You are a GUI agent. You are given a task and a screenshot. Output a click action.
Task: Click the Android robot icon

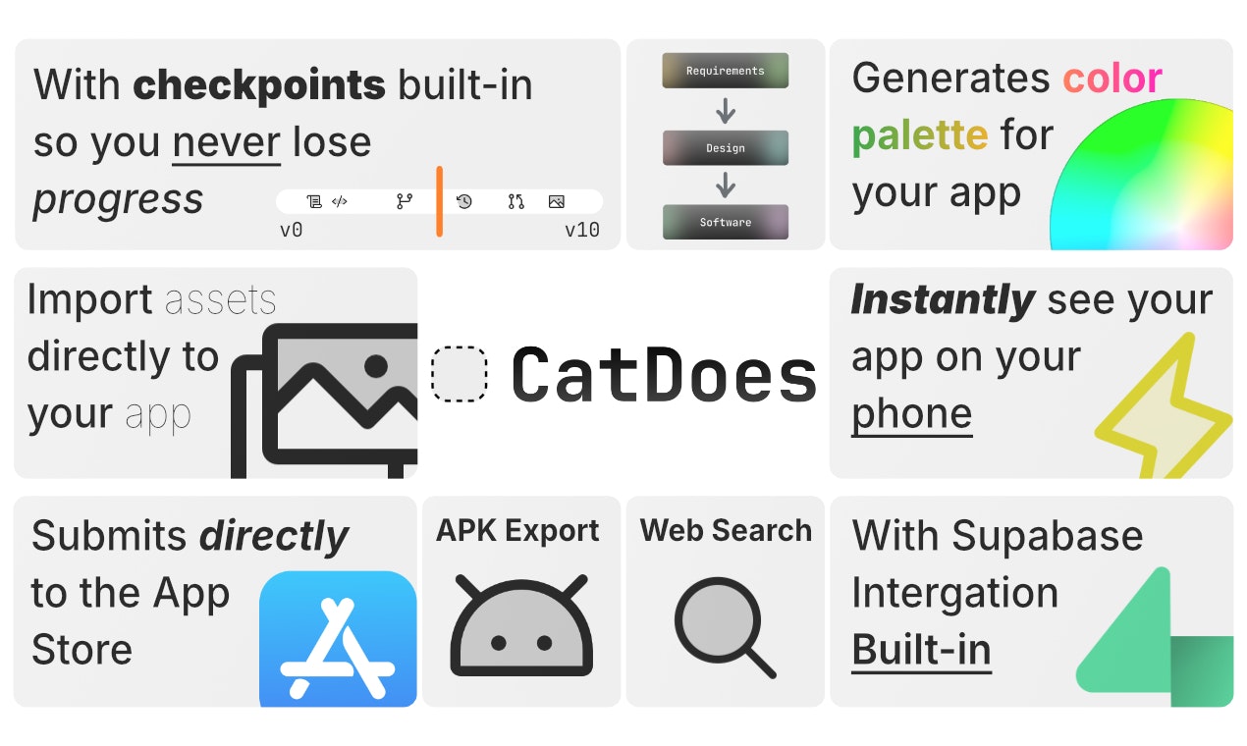[x=521, y=626]
